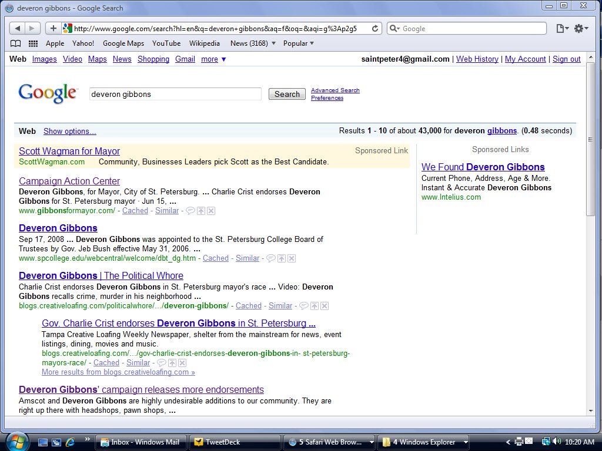This screenshot has height=451, width=602.
Task: Promote the Political Whore blog result
Action: [x=315, y=305]
